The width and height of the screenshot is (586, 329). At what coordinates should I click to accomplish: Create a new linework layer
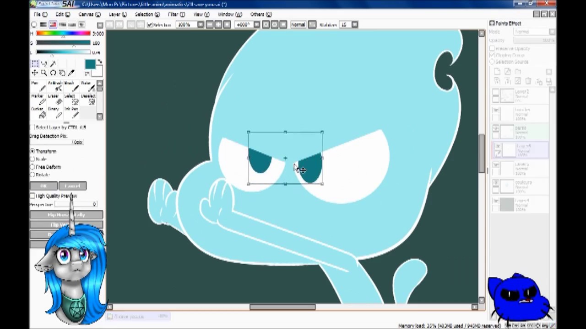click(507, 72)
